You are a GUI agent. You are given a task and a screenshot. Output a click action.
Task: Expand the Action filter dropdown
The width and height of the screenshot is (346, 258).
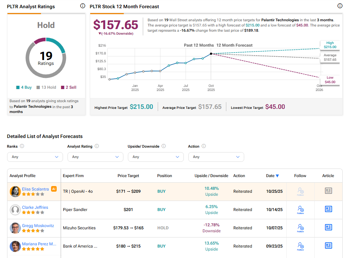216,157
